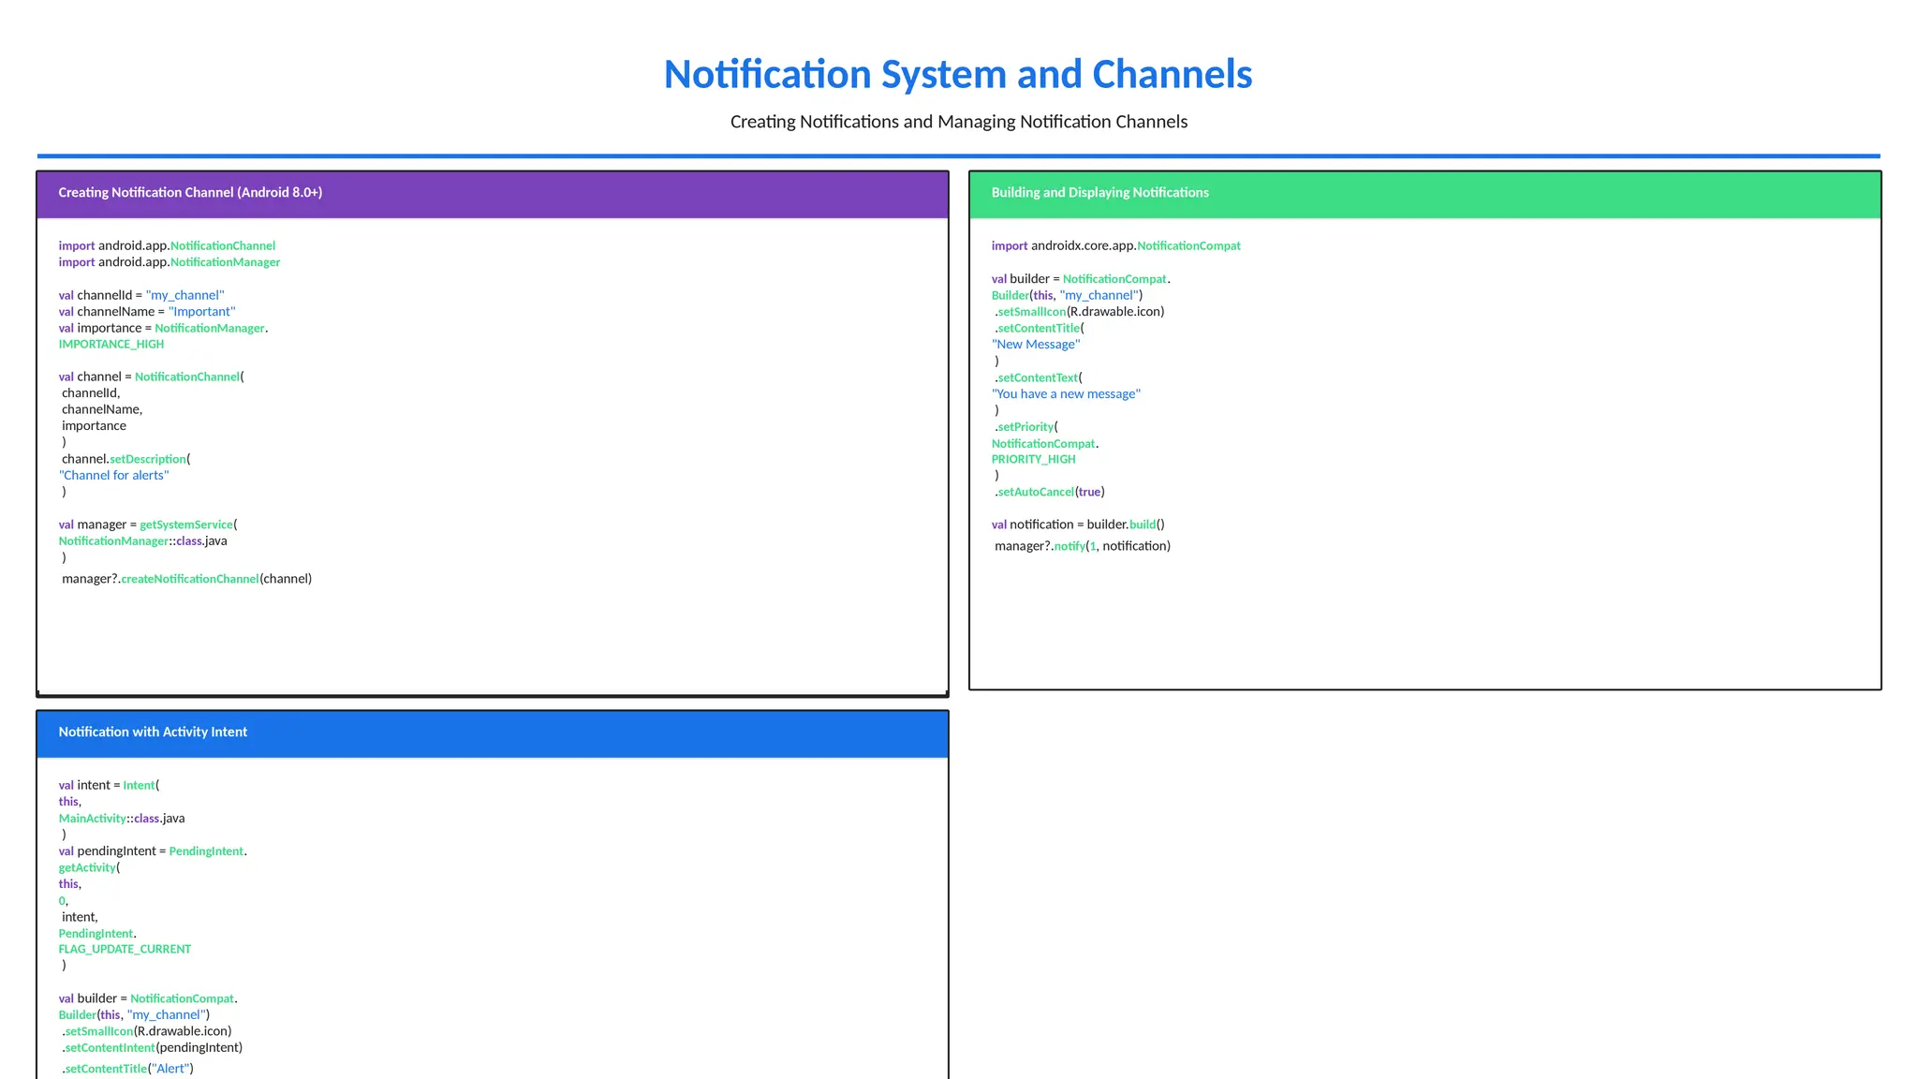Viewport: 1918px width, 1079px height.
Task: Click NotificationManager::class.java in the first panel
Action: pos(142,541)
